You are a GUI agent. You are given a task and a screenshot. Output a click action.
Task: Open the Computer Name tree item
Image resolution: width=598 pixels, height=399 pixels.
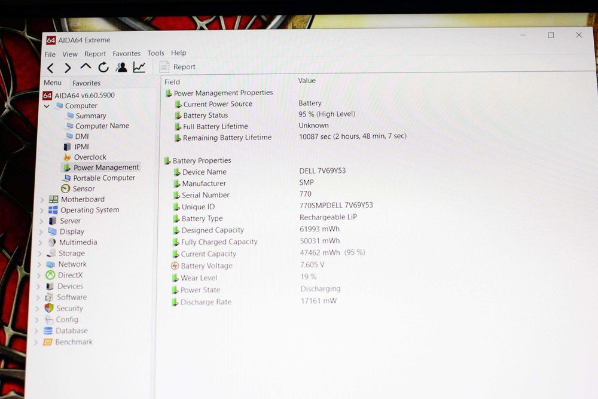(x=97, y=126)
